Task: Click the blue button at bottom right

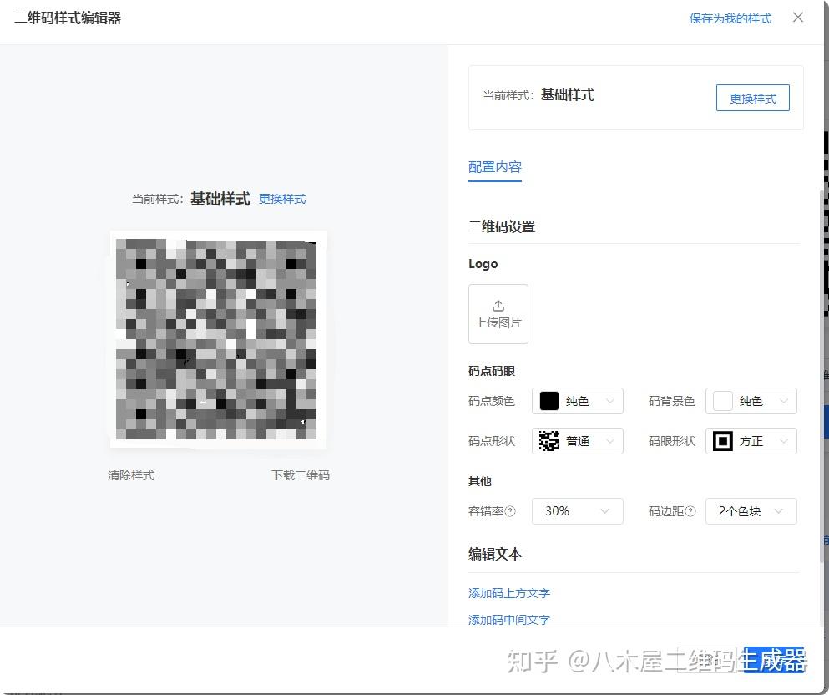Action: tap(774, 660)
